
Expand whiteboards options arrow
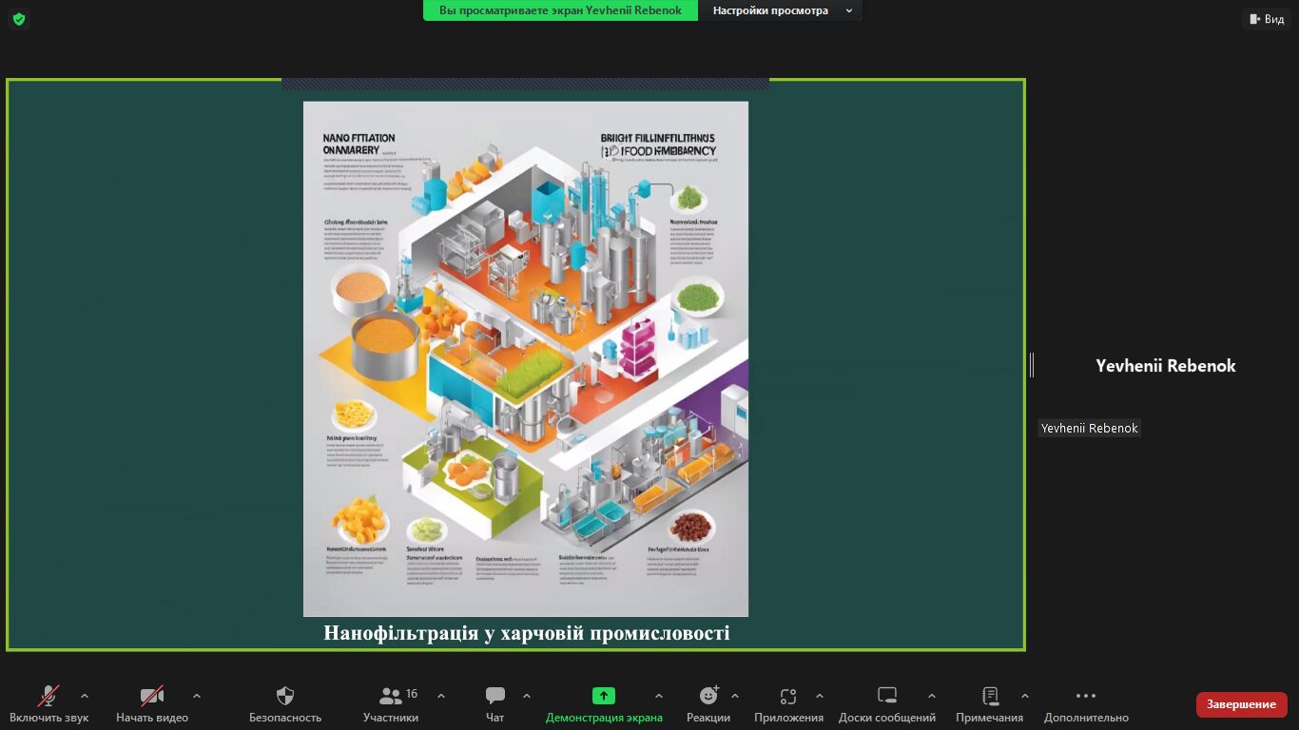click(932, 696)
